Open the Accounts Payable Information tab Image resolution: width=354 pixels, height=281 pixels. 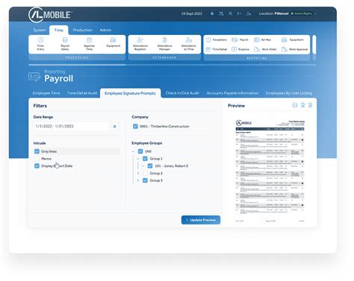[232, 93]
